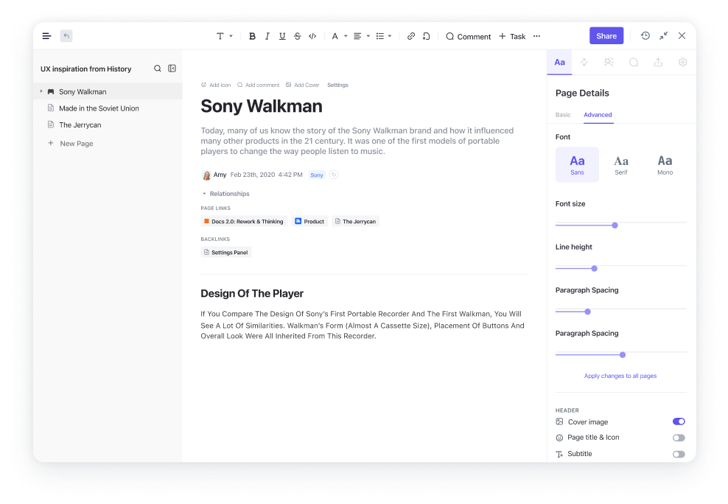Search within UX inspiration from History

(x=158, y=69)
